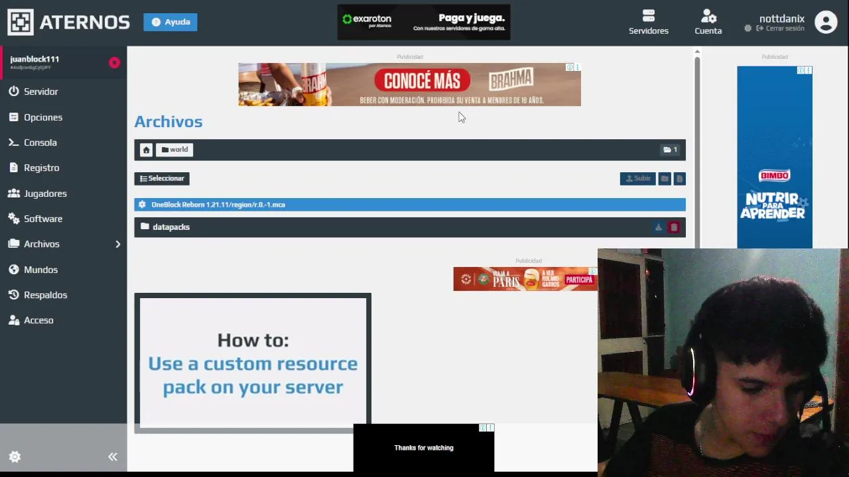Click the create new file icon
849x477 pixels.
[x=679, y=178]
